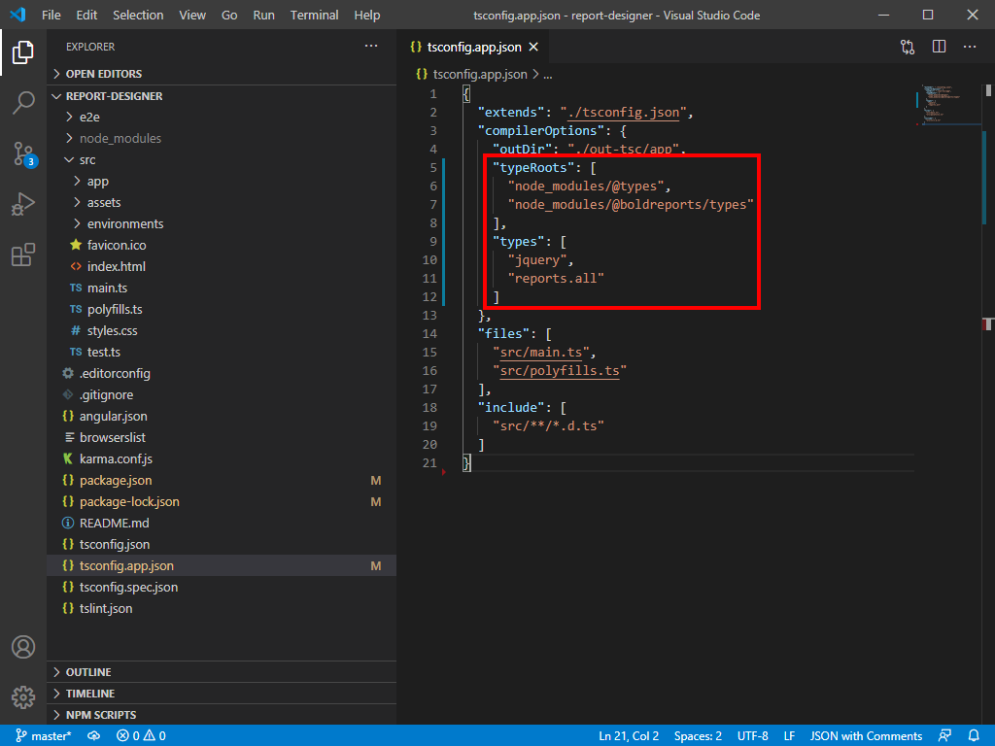
Task: Click the Split Editor Right icon
Action: pyautogui.click(x=939, y=47)
